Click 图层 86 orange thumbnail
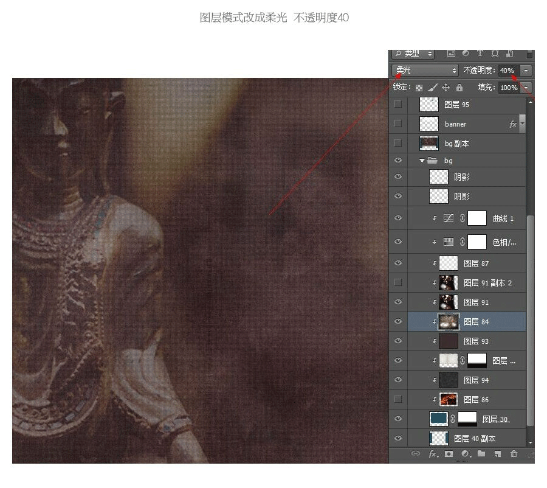The width and height of the screenshot is (547, 488). click(449, 400)
